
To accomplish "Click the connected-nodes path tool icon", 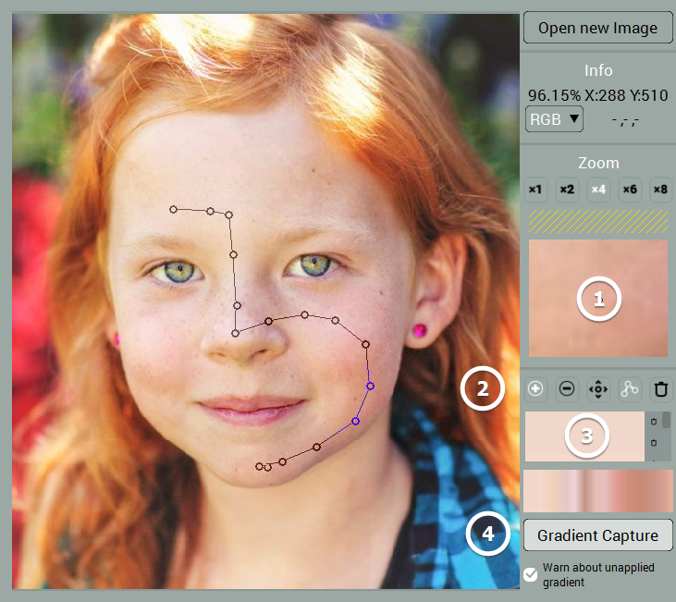I will [630, 389].
